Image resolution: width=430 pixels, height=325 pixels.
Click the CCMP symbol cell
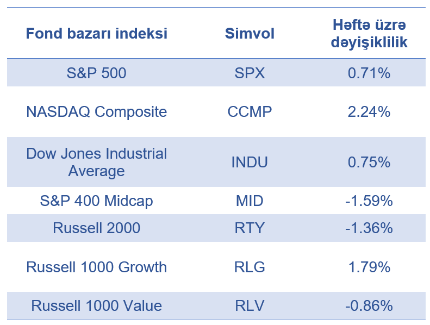[250, 112]
